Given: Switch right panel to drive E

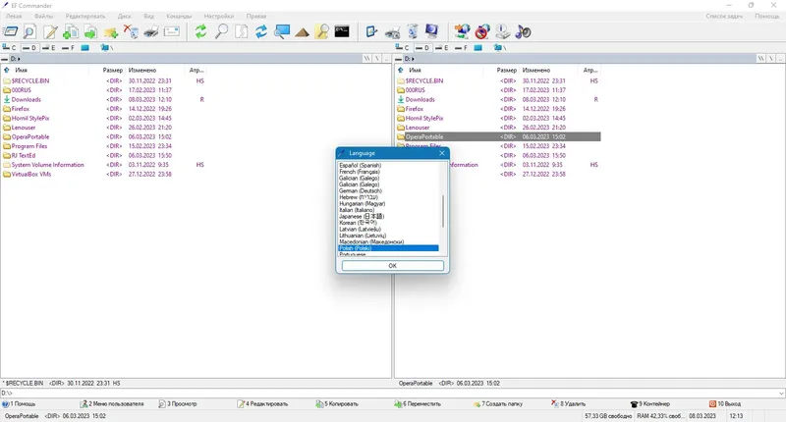Looking at the screenshot, I should (x=441, y=47).
